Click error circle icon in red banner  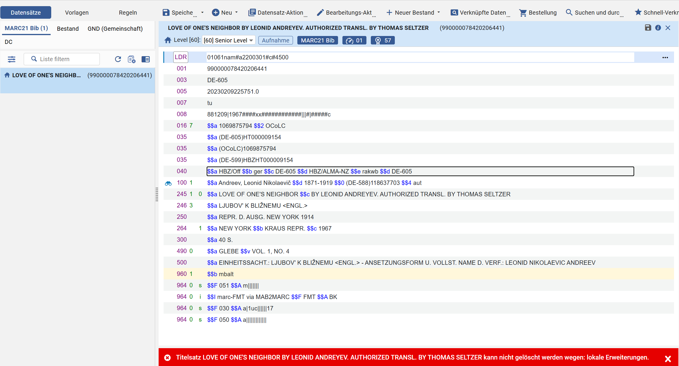pos(167,358)
